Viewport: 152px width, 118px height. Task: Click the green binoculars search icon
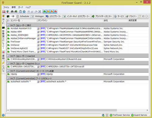point(16,12)
